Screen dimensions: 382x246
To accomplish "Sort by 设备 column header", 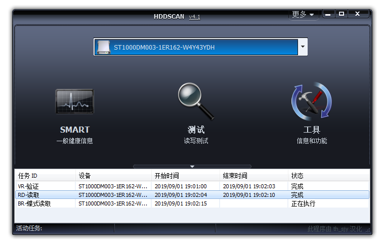I will point(113,176).
